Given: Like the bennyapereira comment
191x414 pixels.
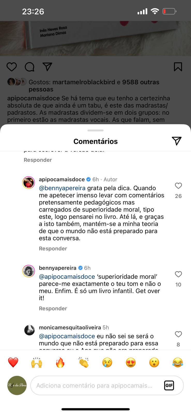Looking at the screenshot, I should click(x=178, y=274).
